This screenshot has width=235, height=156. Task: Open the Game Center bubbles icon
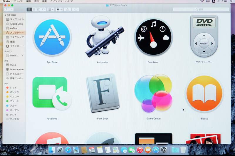pos(153,93)
